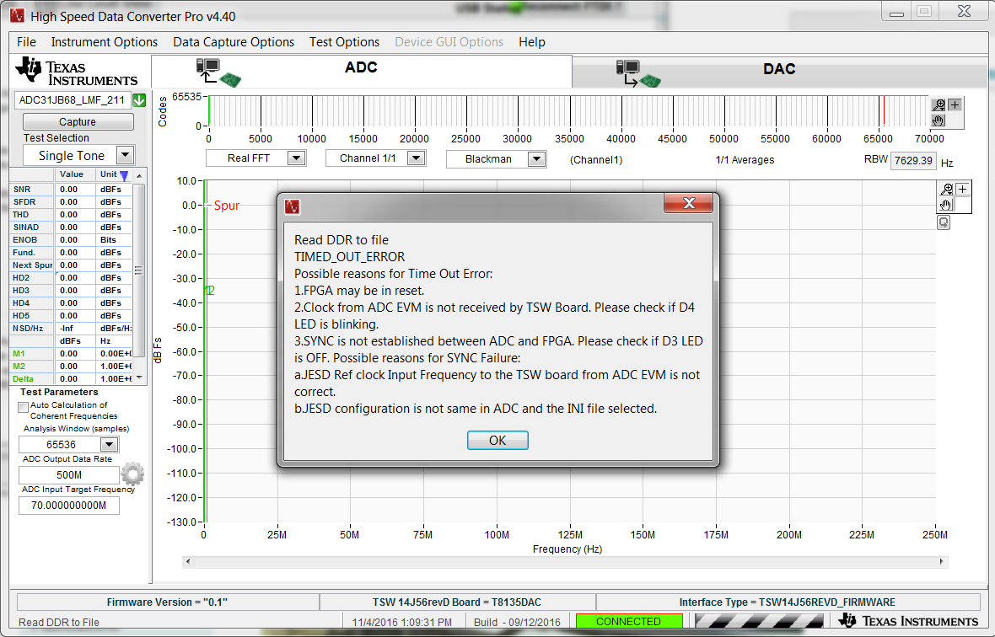
Task: Select zoom tool on Codes graph
Action: point(939,105)
